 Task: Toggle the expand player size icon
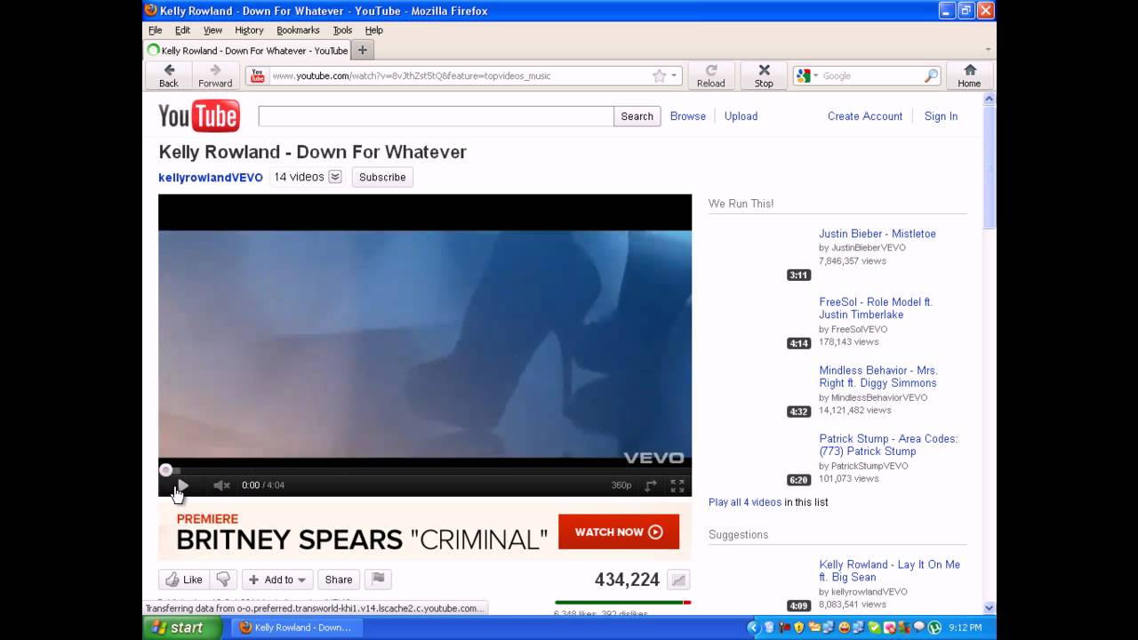click(651, 485)
